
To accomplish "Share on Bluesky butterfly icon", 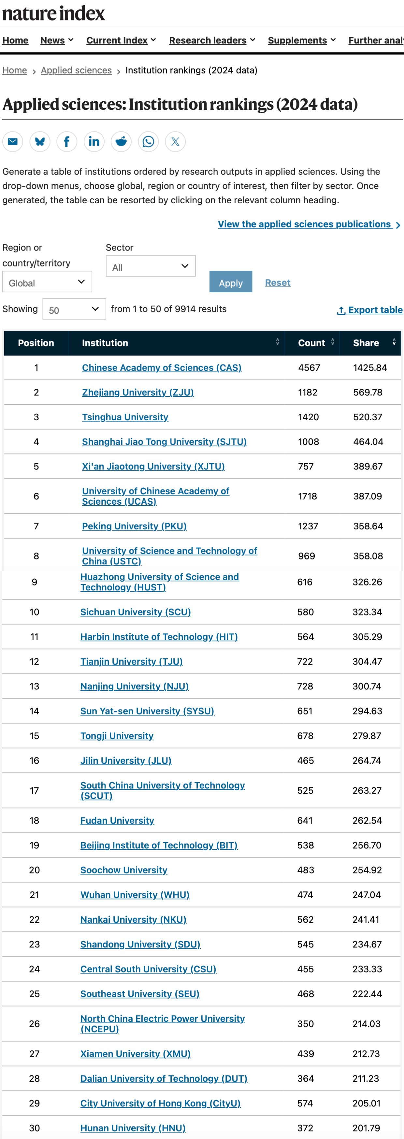I will 40,141.
